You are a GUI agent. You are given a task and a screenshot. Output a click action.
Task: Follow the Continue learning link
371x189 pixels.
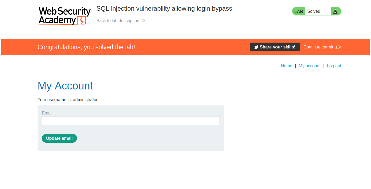coord(320,47)
